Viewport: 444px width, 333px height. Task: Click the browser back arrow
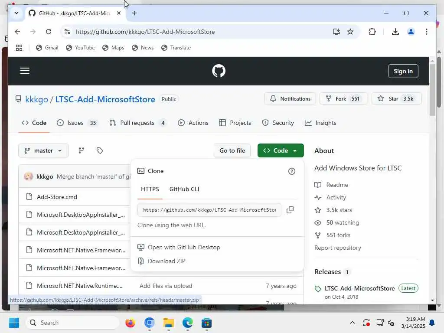tap(17, 32)
